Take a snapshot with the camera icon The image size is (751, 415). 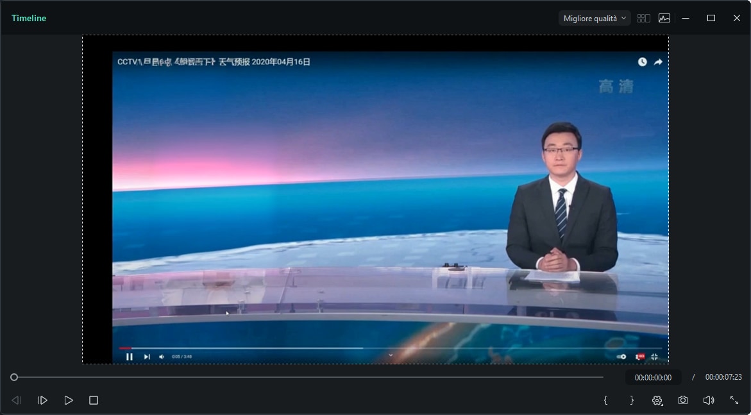pyautogui.click(x=683, y=400)
